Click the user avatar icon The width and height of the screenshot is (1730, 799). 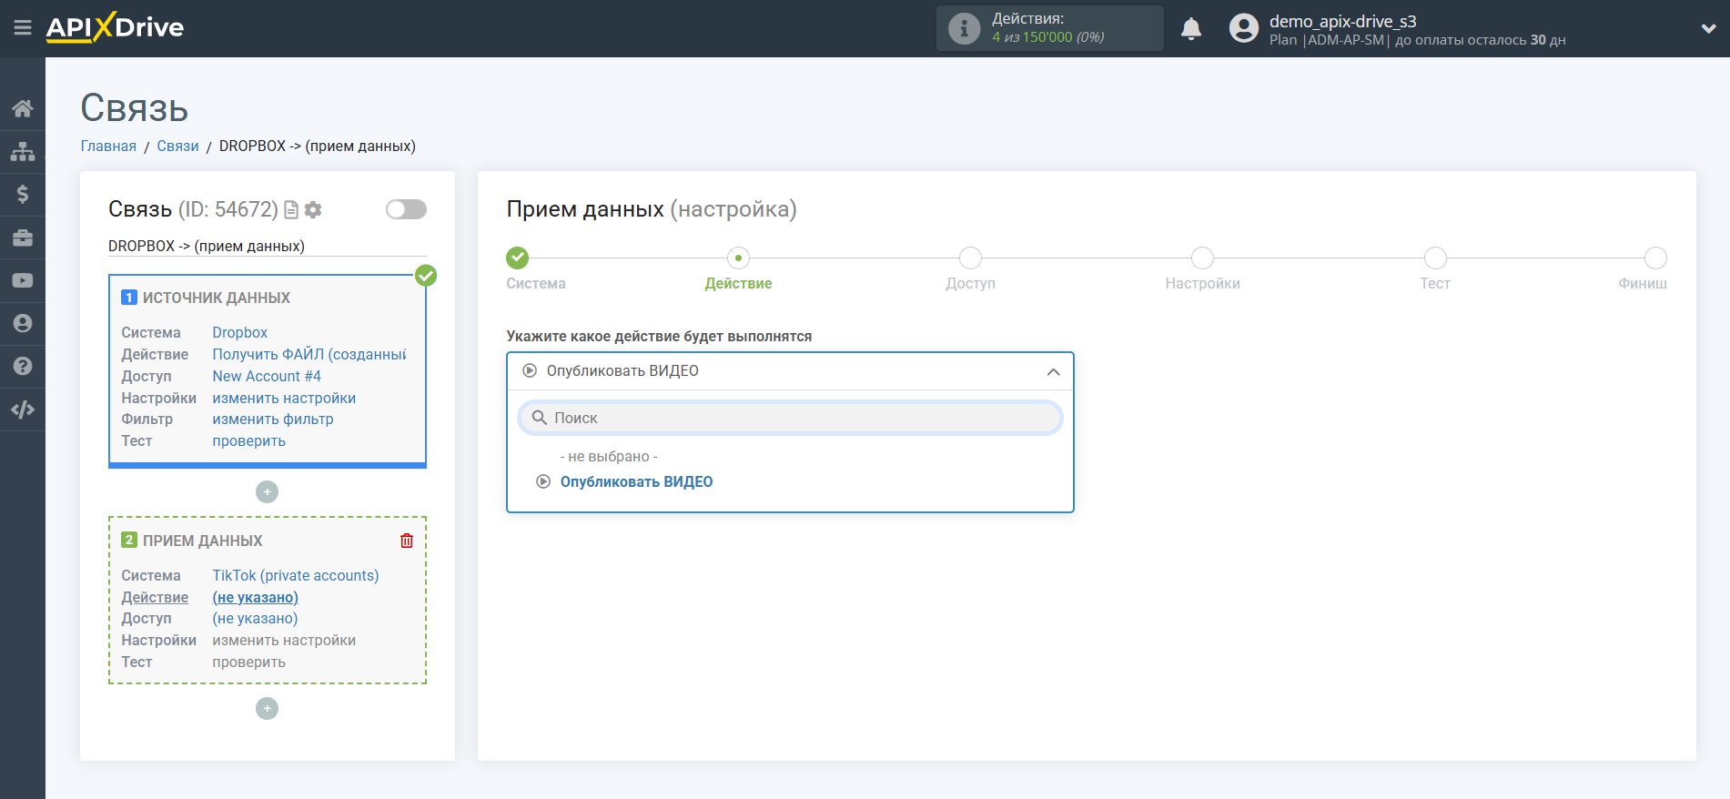[x=1244, y=28]
